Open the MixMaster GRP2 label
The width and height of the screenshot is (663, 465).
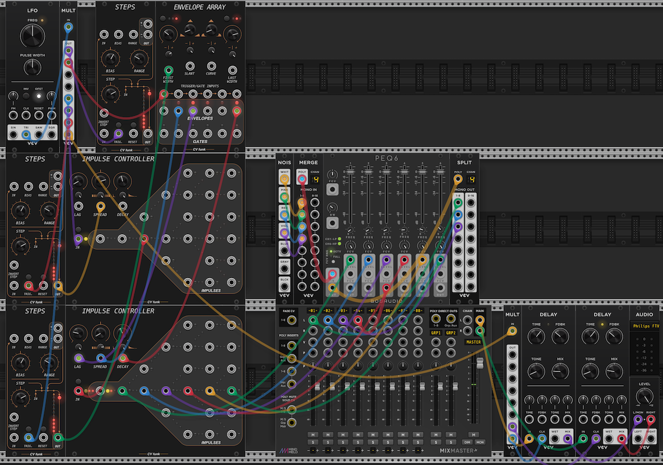point(451,333)
